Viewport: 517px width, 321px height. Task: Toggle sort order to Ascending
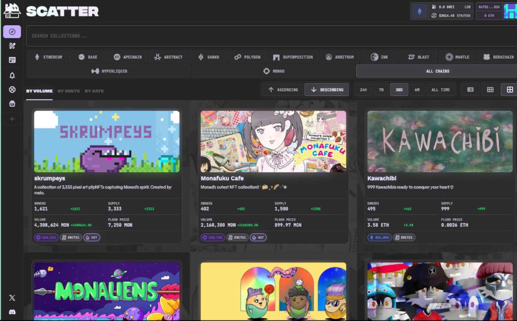pyautogui.click(x=283, y=90)
